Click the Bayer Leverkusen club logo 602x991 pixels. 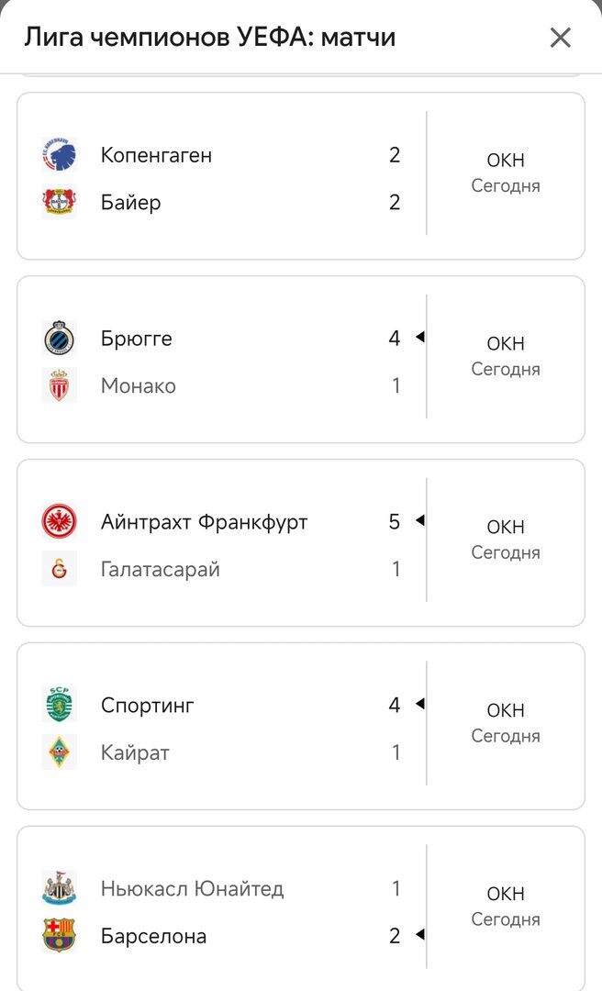tap(60, 203)
